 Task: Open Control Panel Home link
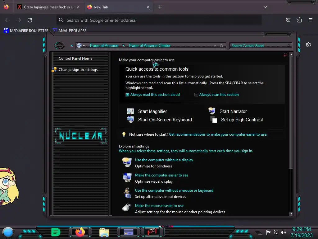[x=75, y=59]
